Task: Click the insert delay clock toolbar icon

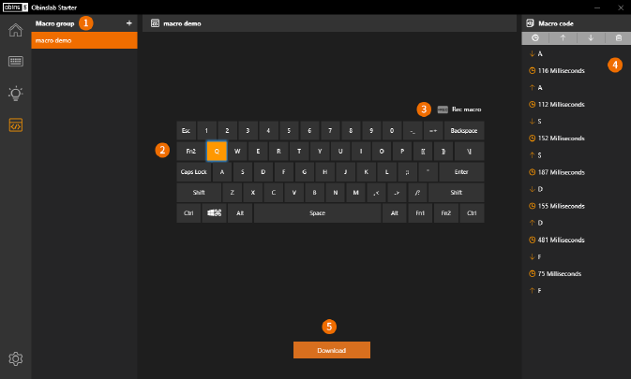Action: [534, 38]
